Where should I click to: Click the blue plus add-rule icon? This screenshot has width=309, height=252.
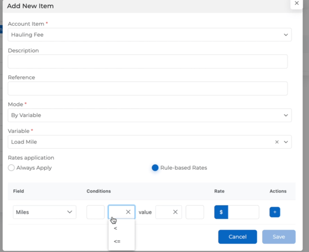tap(274, 212)
